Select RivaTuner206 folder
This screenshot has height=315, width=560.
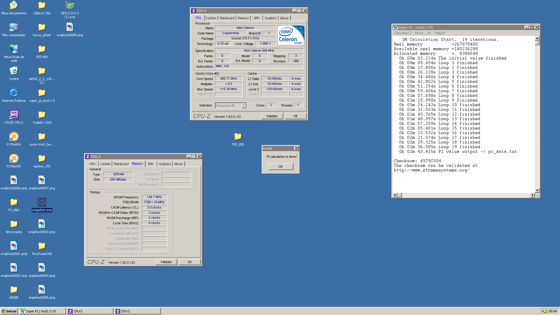click(42, 249)
